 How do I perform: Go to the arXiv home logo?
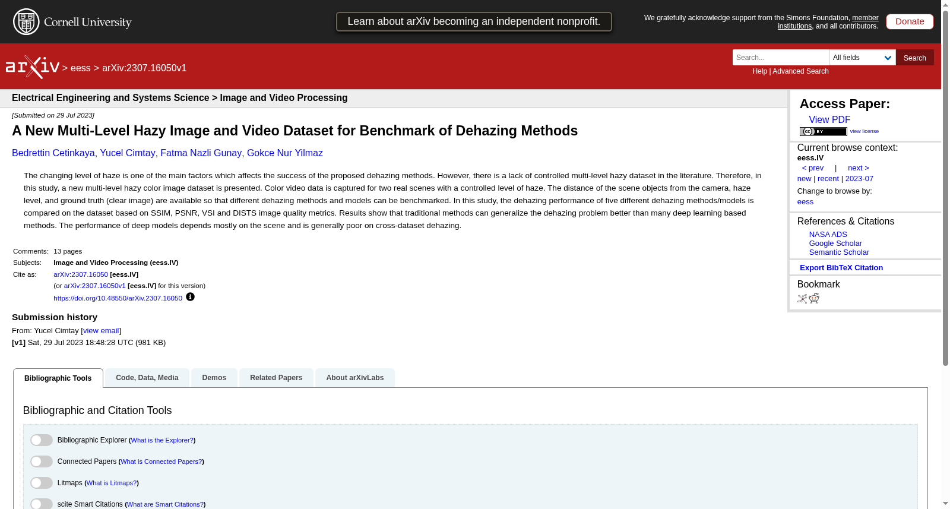[x=33, y=67]
